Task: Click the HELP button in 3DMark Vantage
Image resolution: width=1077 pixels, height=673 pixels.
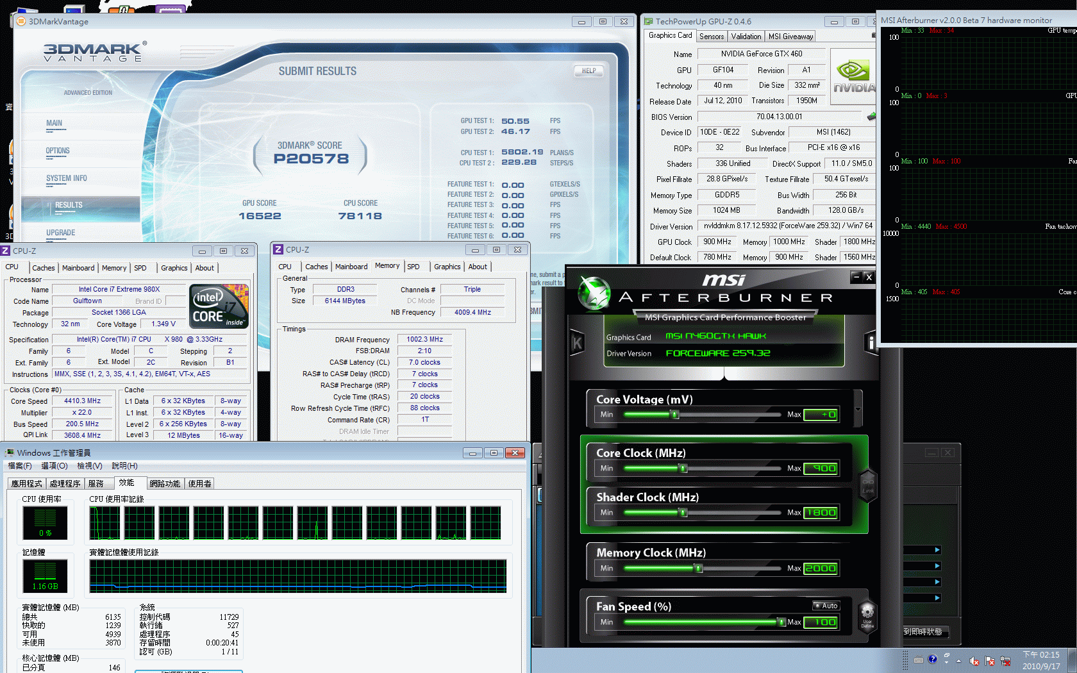Action: click(x=589, y=71)
